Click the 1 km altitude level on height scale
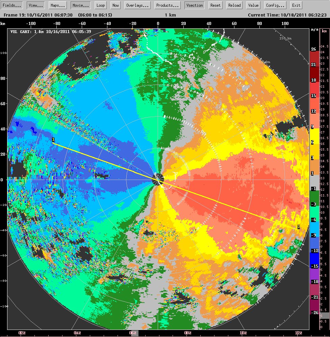This screenshot has height=337, width=330. pyautogui.click(x=324, y=315)
